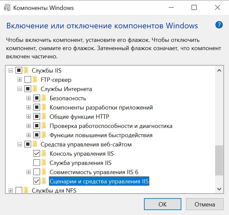The width and height of the screenshot is (229, 215).
Task: Expand the FTP-сервер node
Action: pyautogui.click(x=20, y=80)
